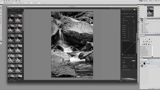Click the Cancel button in Silver Efex

point(127,81)
